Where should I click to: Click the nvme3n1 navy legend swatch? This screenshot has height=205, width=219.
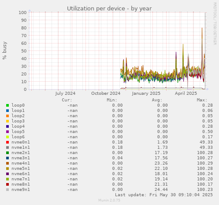click(7, 158)
